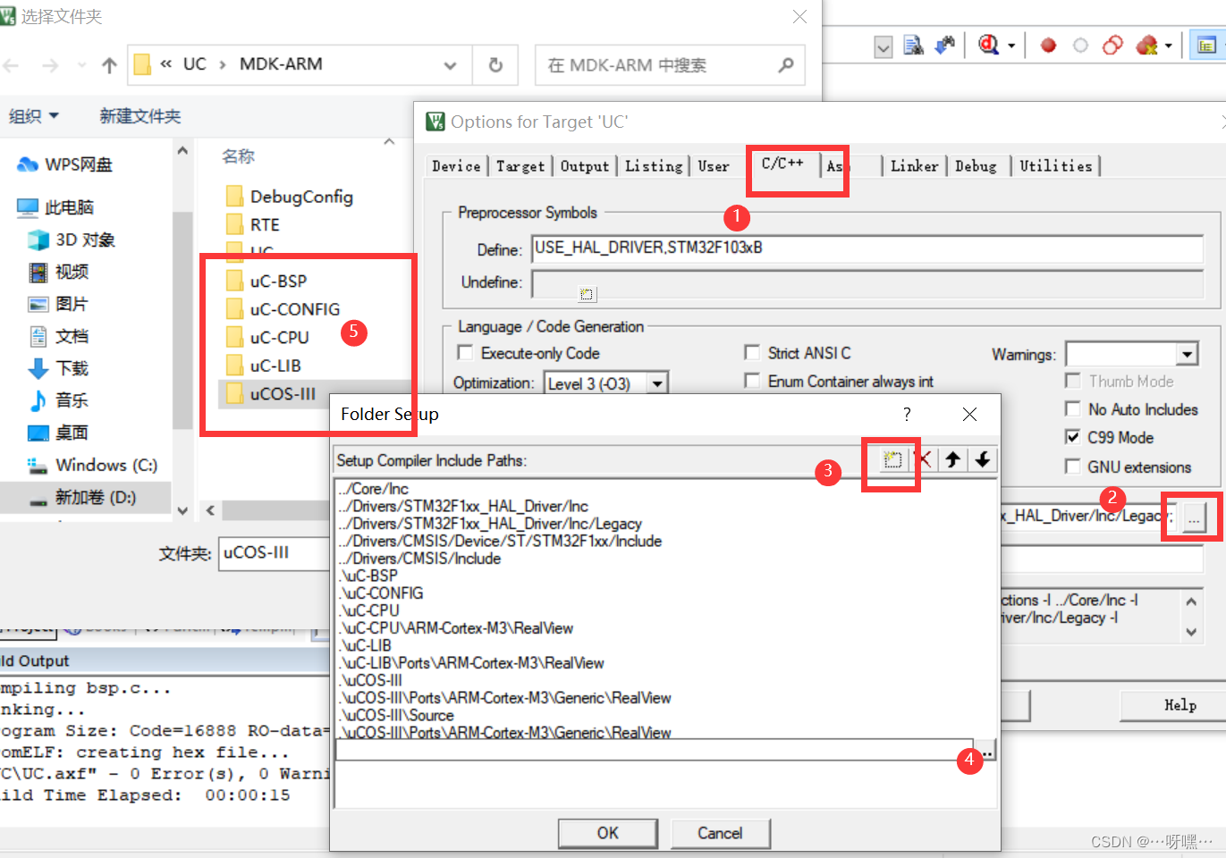Image resolution: width=1226 pixels, height=858 pixels.
Task: Click 新建文件夹 button
Action: pos(140,116)
